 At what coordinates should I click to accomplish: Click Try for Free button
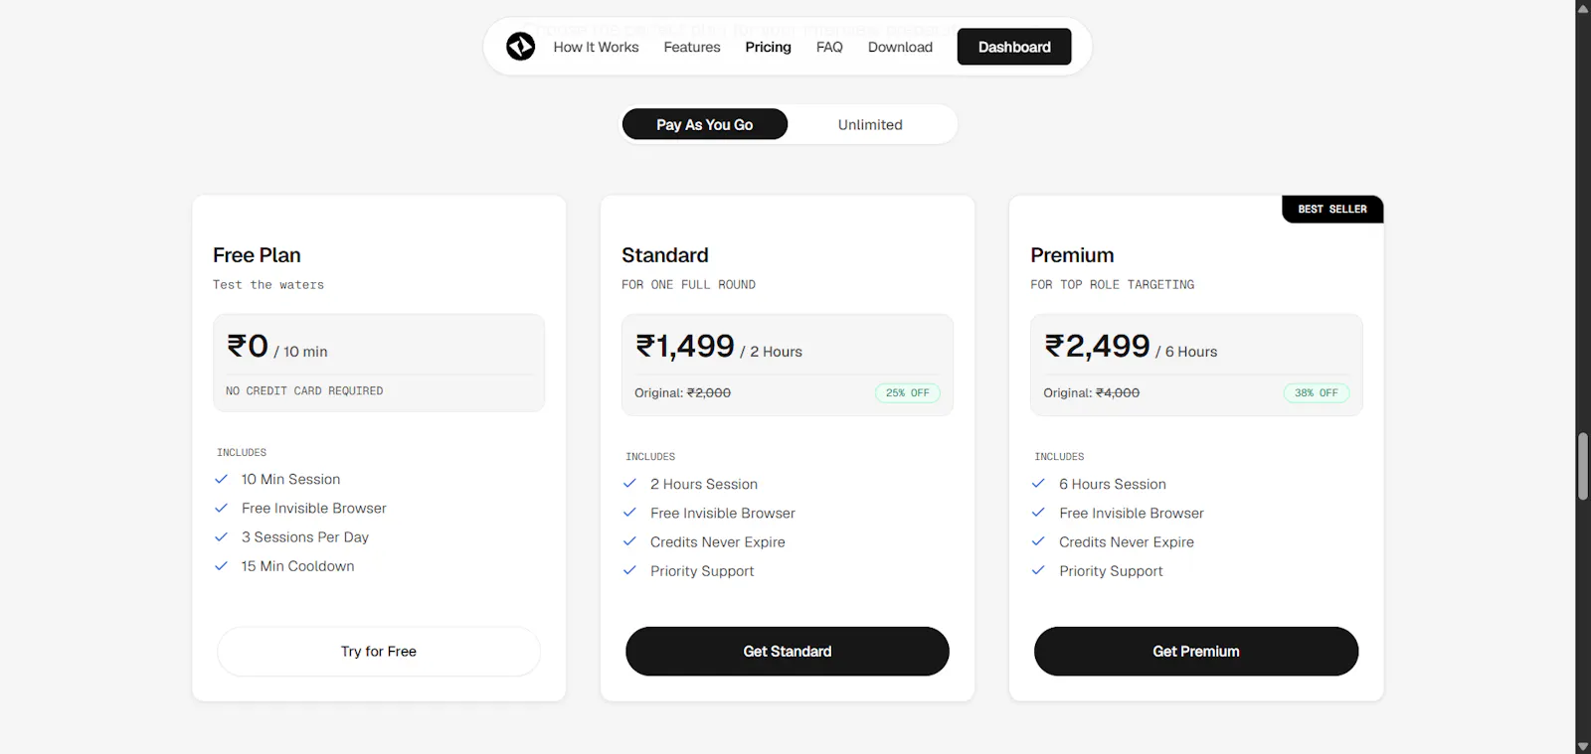(x=379, y=652)
